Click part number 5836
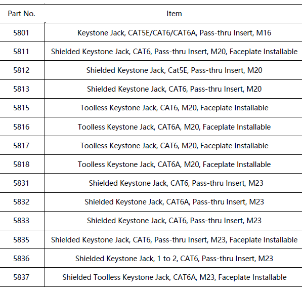This screenshot has height=291, width=302. click(21, 259)
